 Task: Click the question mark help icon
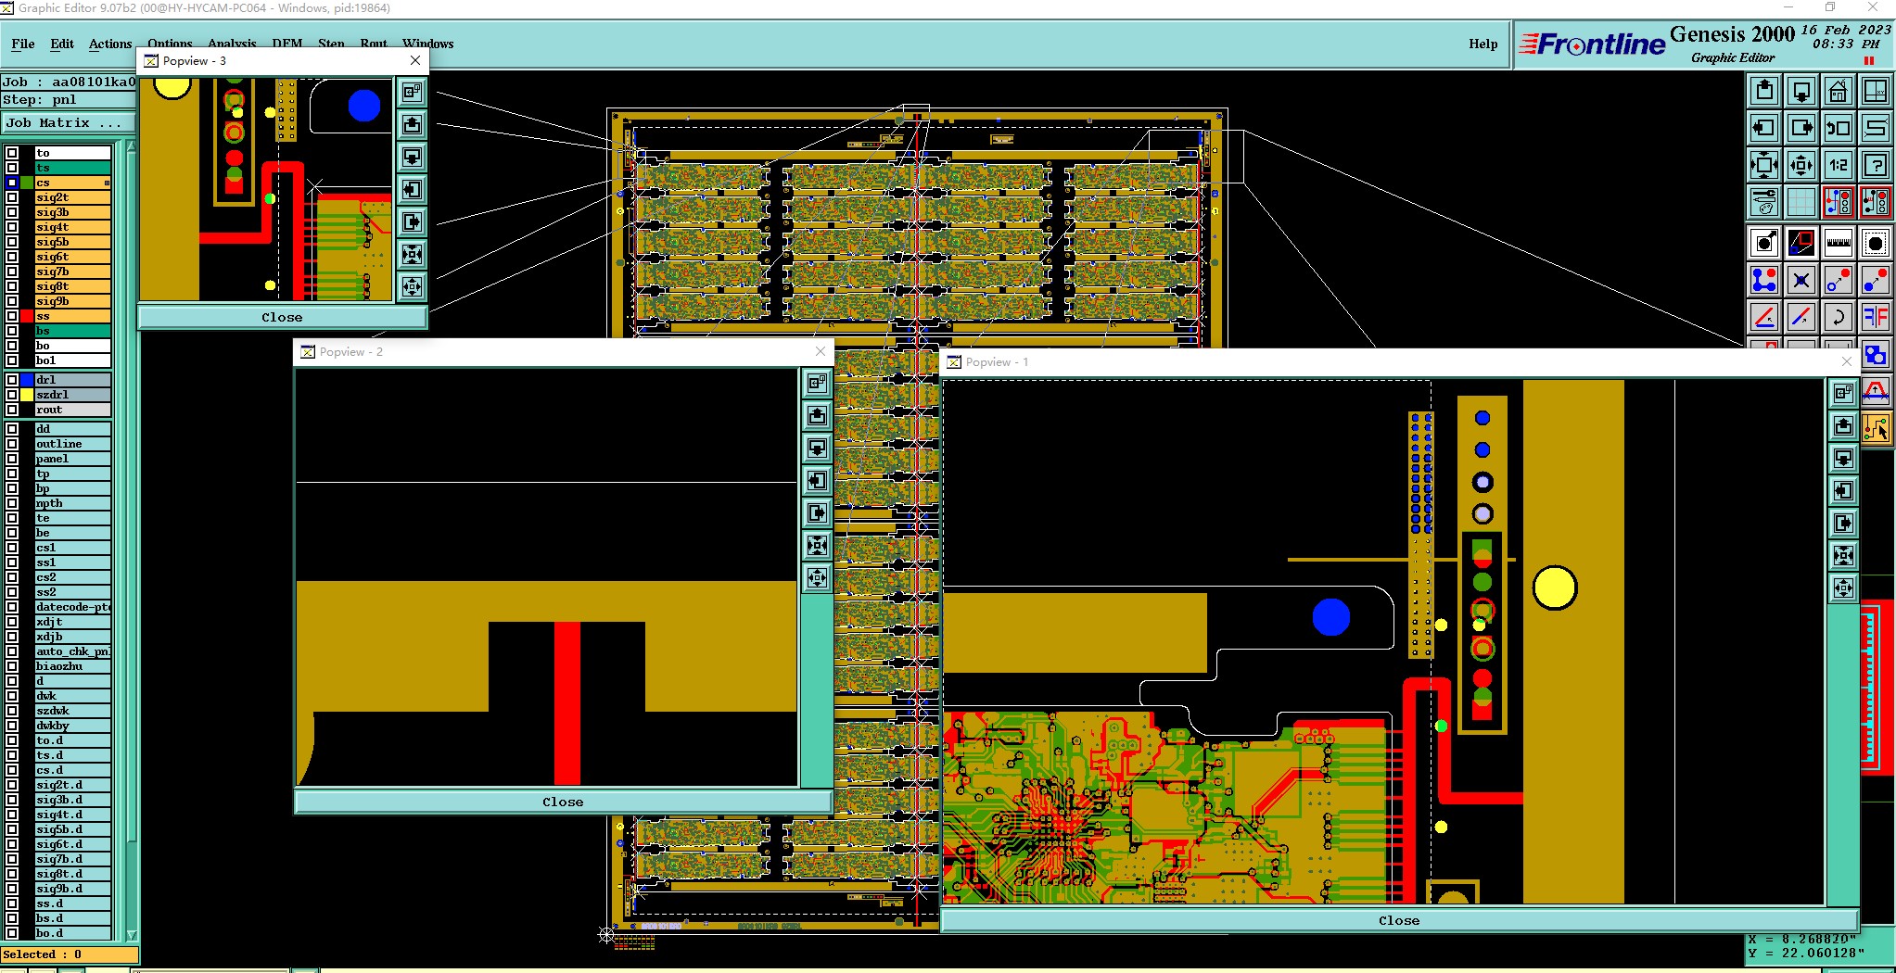[1876, 165]
